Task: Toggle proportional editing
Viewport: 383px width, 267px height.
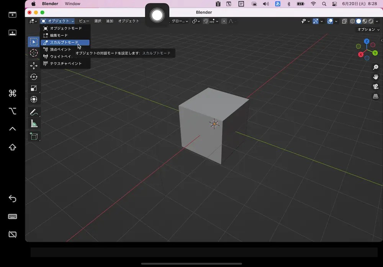Action: [x=224, y=21]
